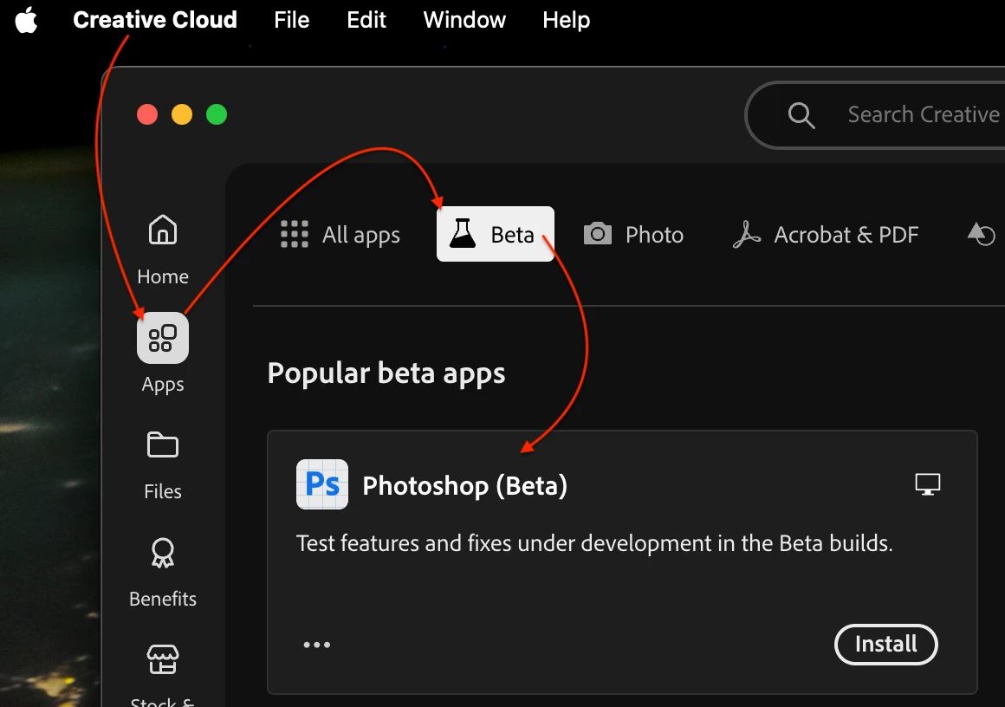Viewport: 1005px width, 707px height.
Task: Click the Photoshop (Beta) Ps app icon
Action: 322,484
